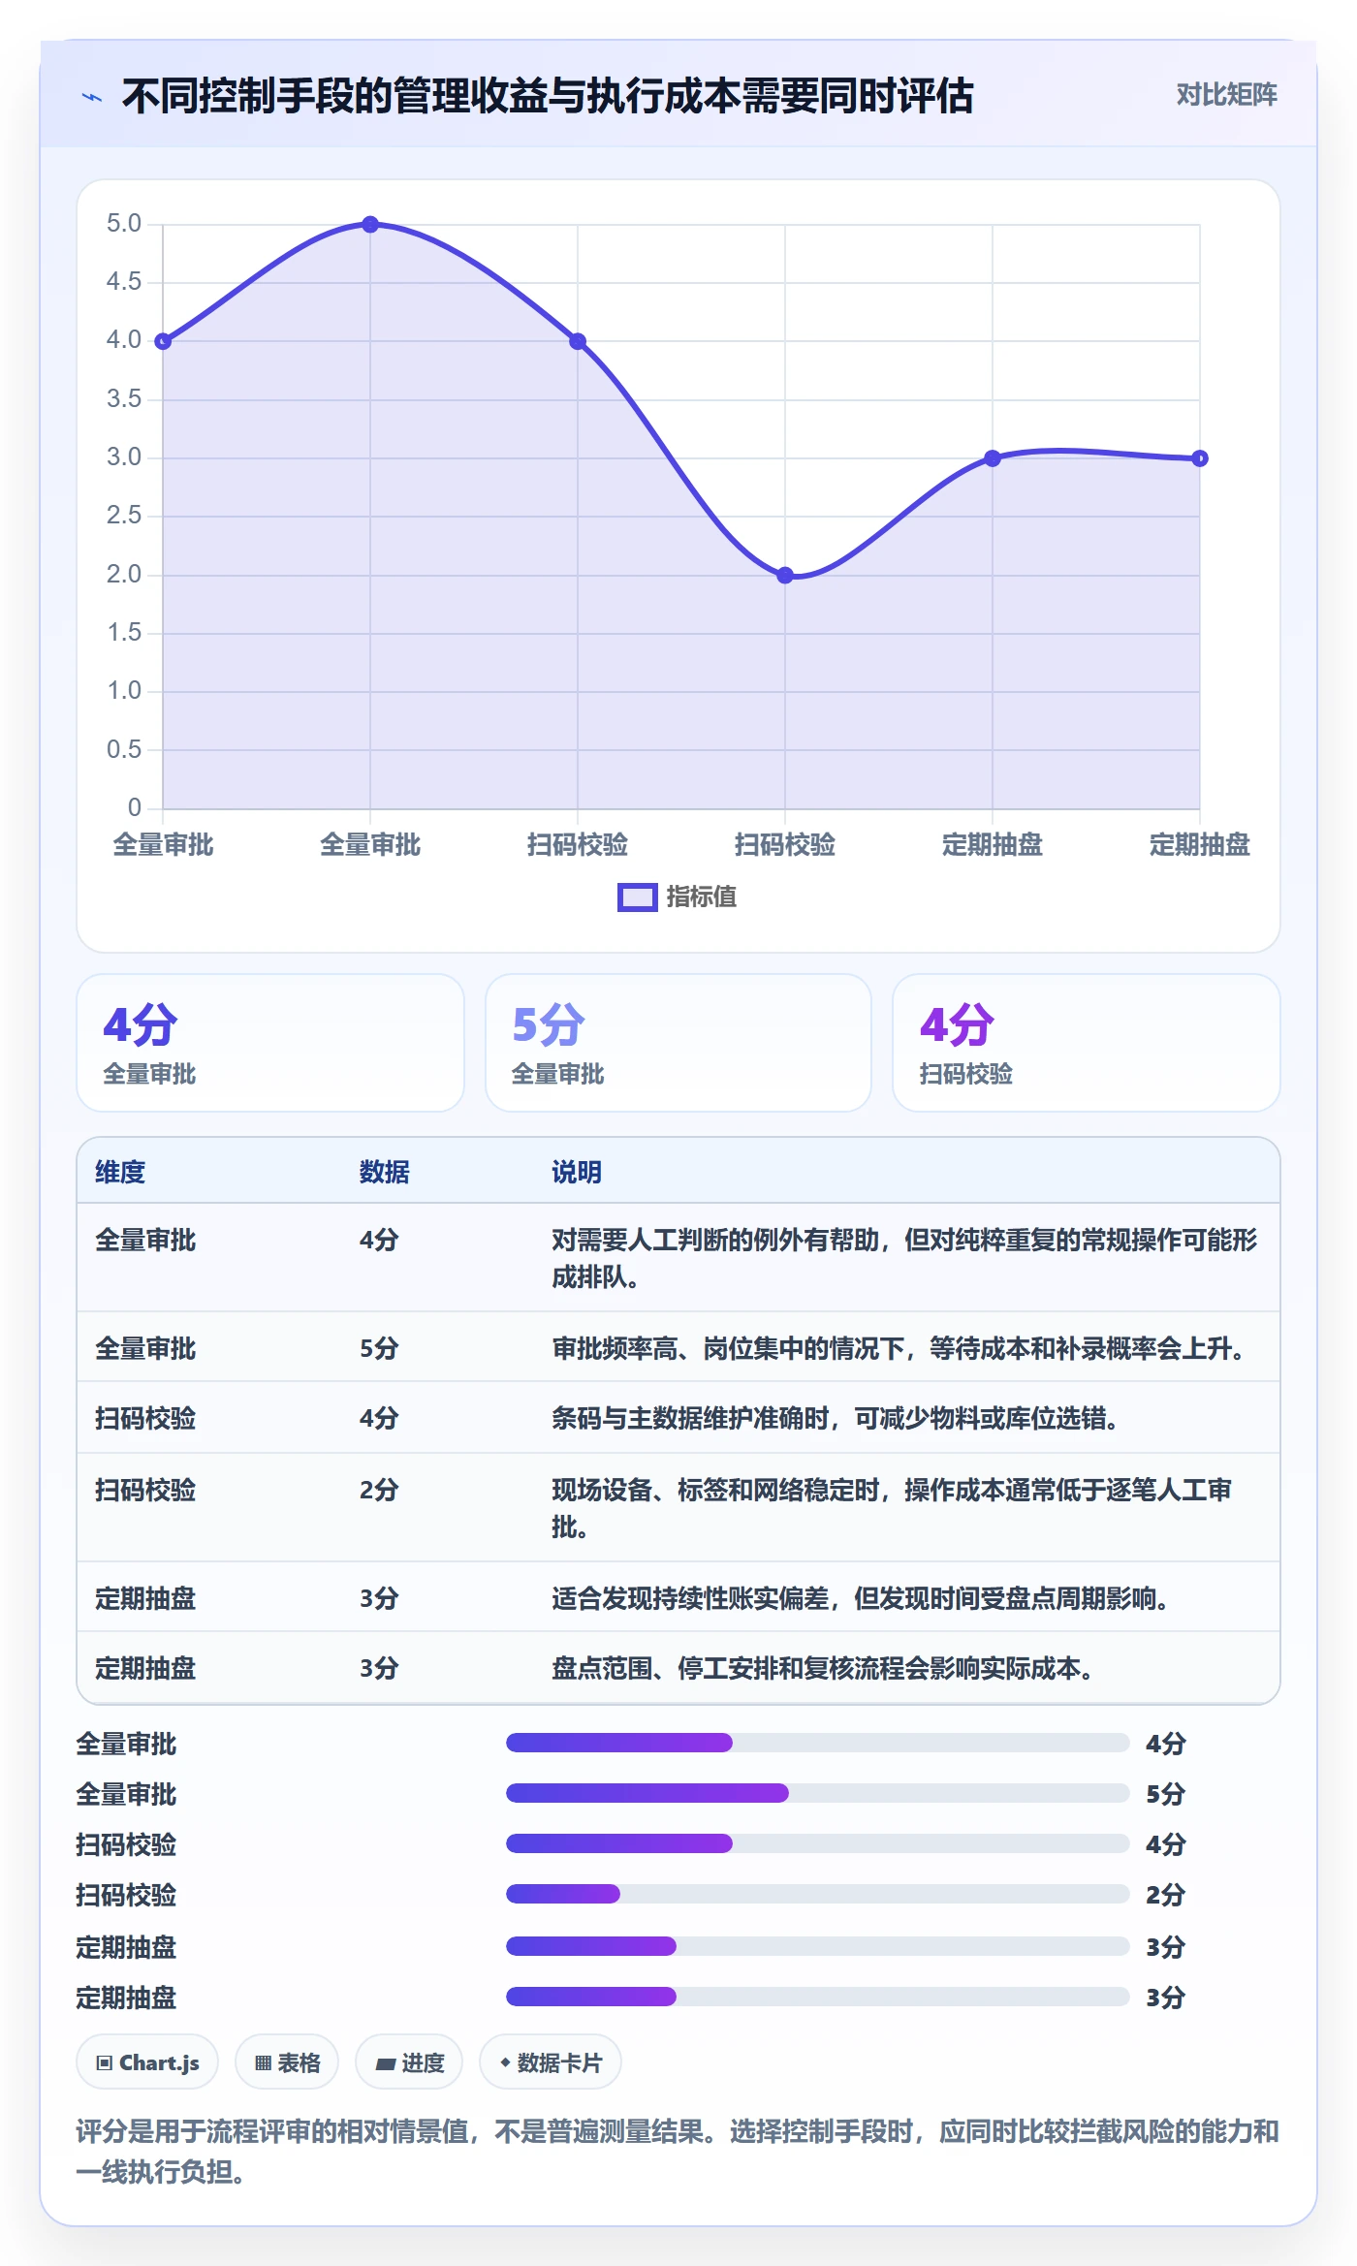Select the lowest 2.0 chart data point
1357x2266 pixels.
pyautogui.click(x=785, y=576)
